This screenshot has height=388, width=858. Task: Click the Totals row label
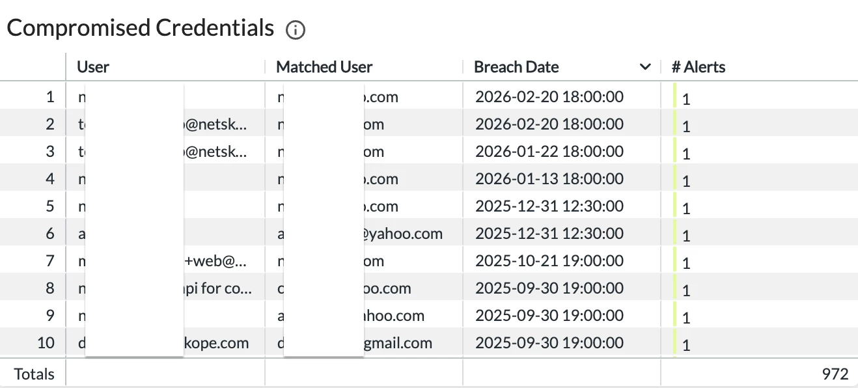[x=35, y=374]
